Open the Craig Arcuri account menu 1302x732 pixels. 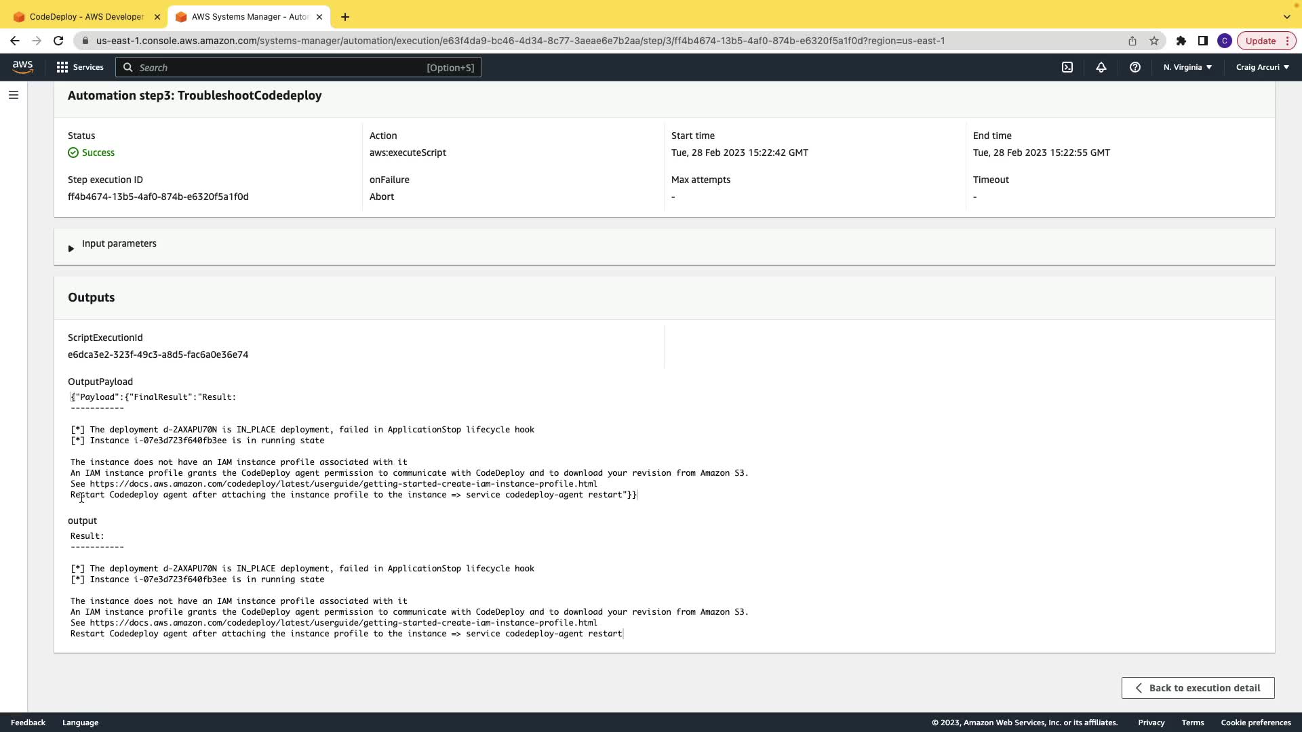coord(1262,67)
